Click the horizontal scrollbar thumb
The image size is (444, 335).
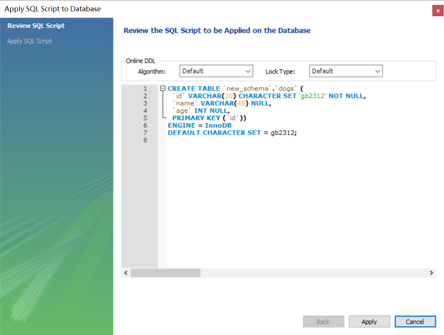coord(166,273)
